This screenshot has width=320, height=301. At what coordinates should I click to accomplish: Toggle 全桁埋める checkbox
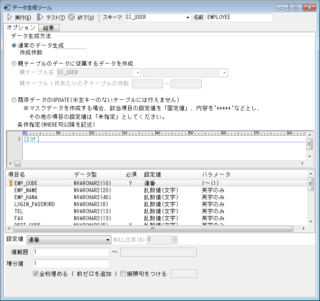35,274
